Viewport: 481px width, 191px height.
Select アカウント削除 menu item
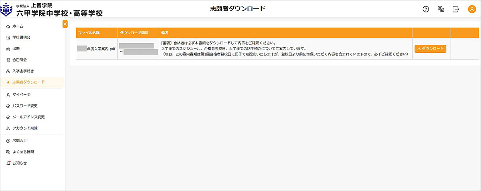(25, 128)
